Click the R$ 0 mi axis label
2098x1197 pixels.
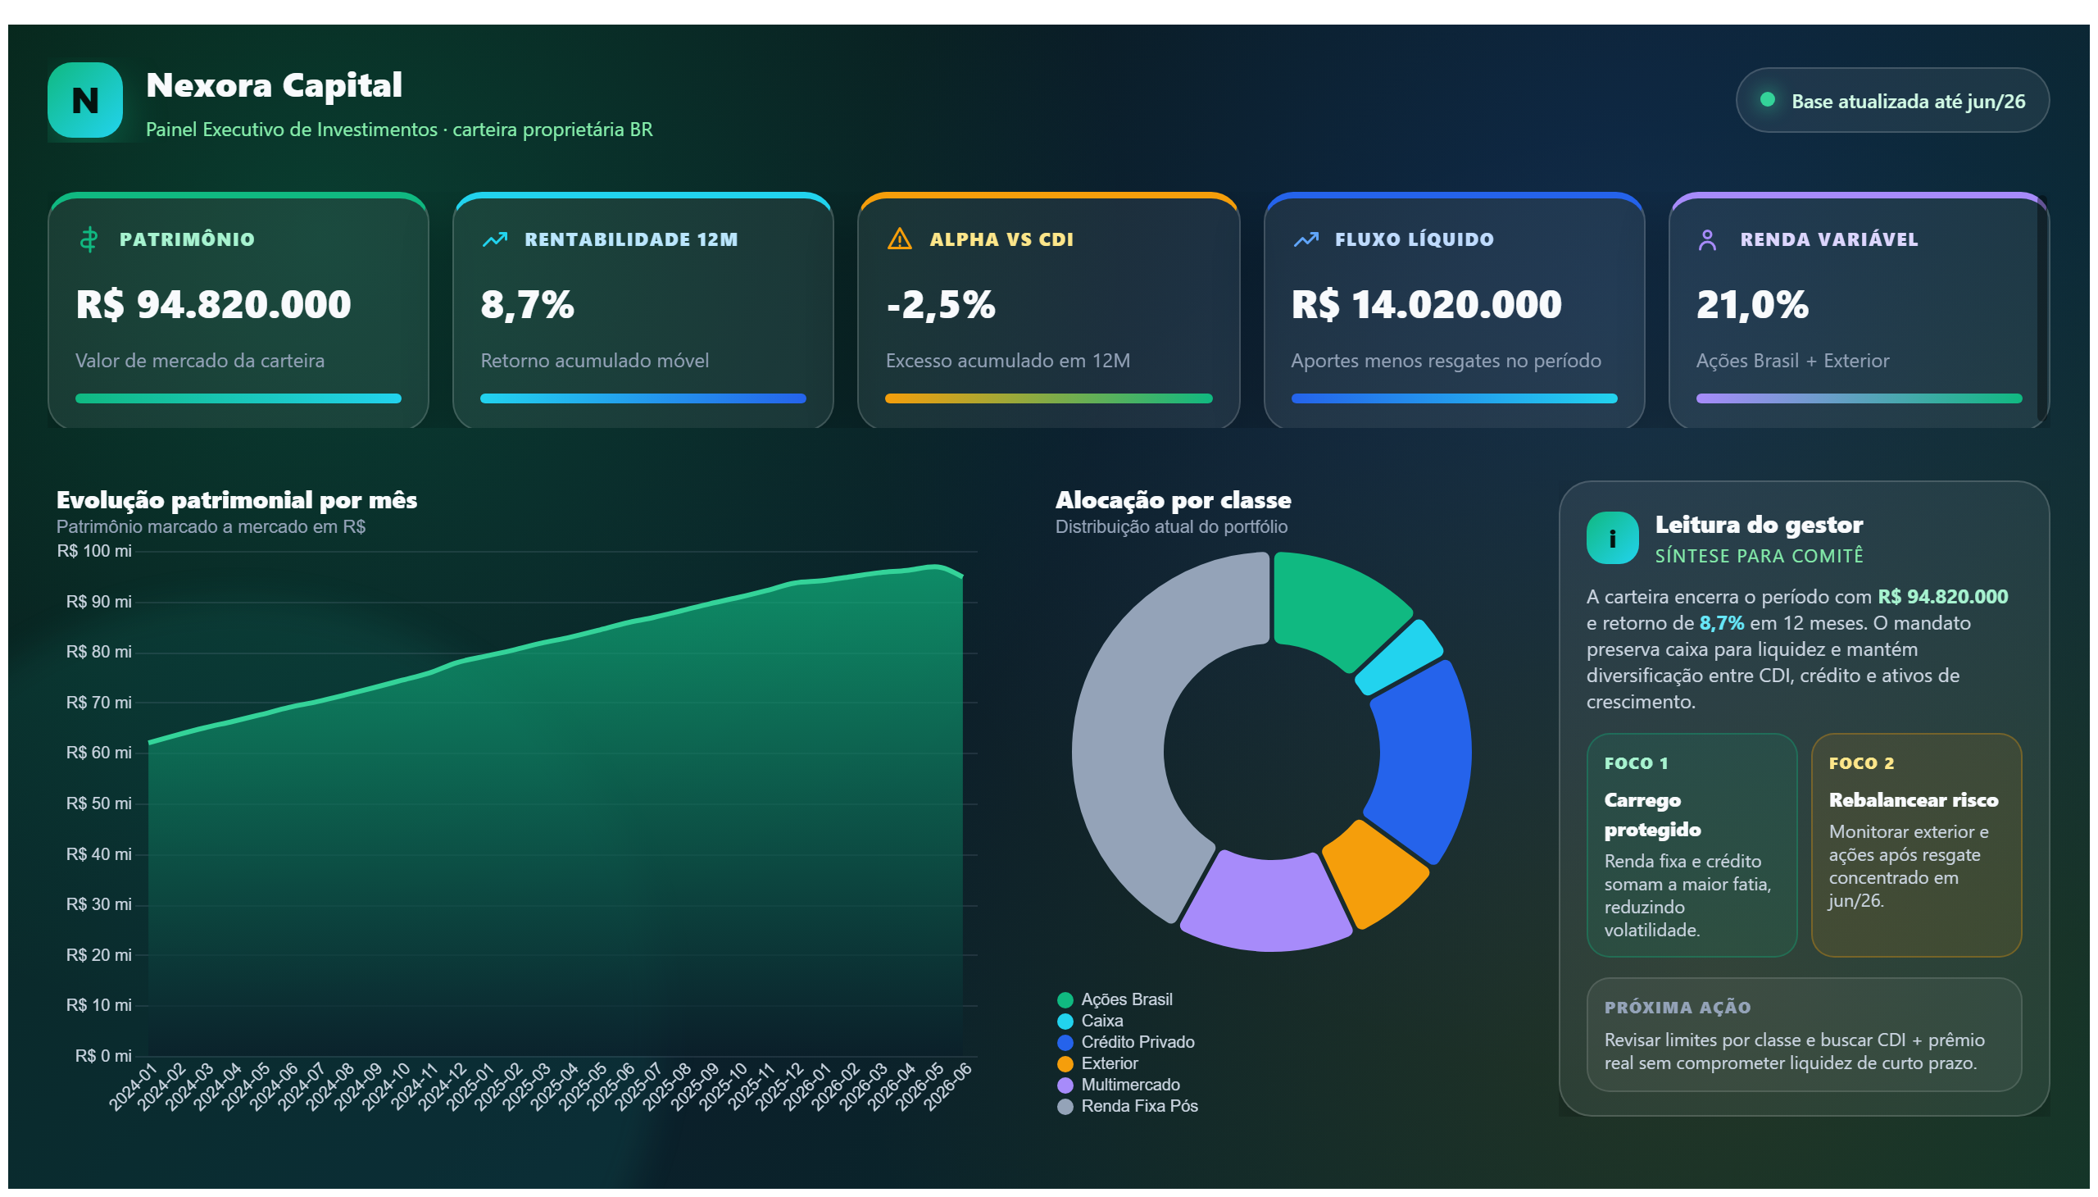click(102, 1056)
